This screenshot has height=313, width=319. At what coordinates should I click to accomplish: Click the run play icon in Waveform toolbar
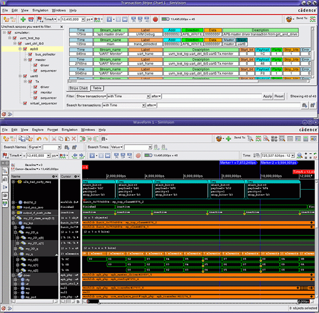(92, 155)
